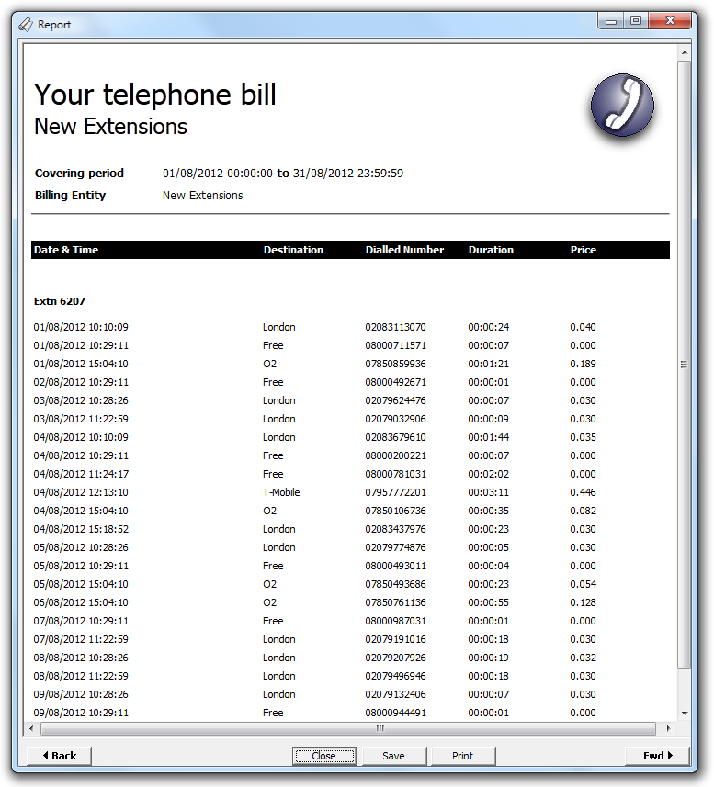Click dialled number 07850859936
714x787 pixels.
pos(395,364)
